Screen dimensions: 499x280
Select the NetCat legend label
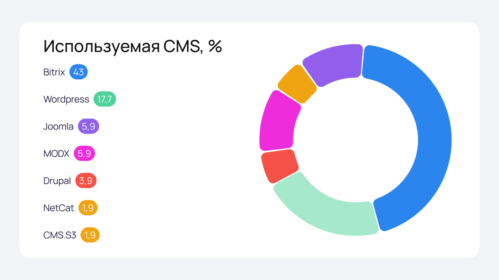pyautogui.click(x=58, y=208)
